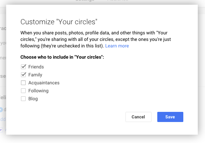Uncheck the Friends checkbox
The image size is (205, 143).
pos(24,67)
